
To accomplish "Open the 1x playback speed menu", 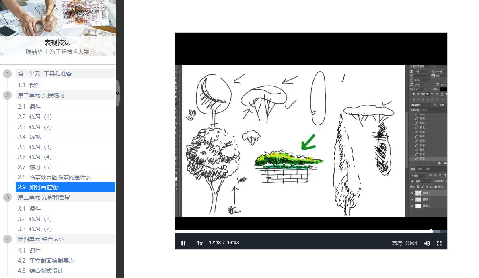I will (x=199, y=243).
